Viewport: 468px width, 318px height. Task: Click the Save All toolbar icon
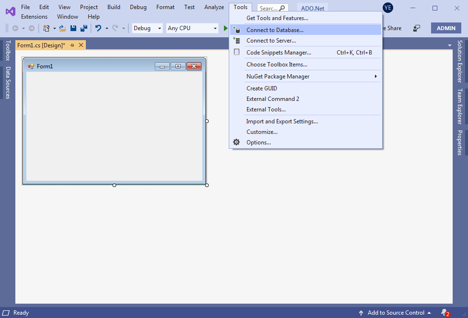tap(83, 28)
